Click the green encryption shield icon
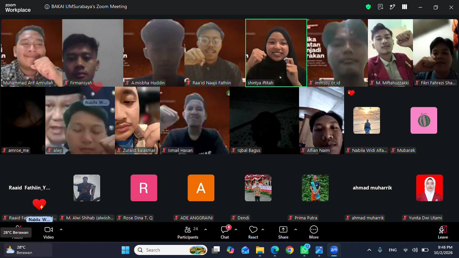The width and height of the screenshot is (459, 258). [x=368, y=7]
